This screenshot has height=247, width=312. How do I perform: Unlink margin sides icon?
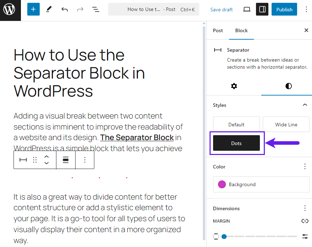(305, 221)
